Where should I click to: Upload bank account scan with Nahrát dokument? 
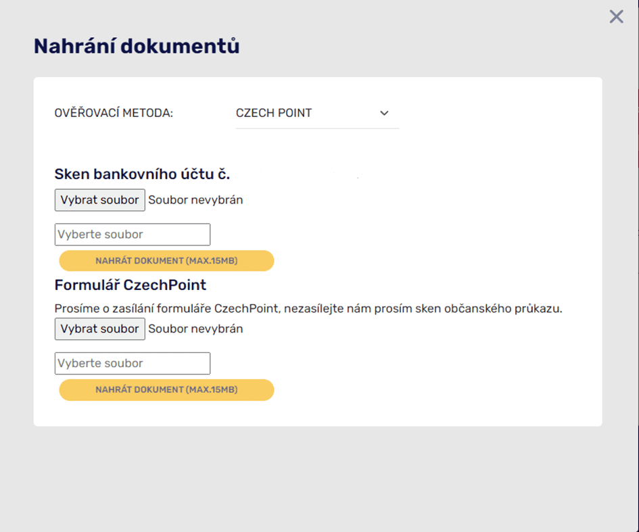166,261
